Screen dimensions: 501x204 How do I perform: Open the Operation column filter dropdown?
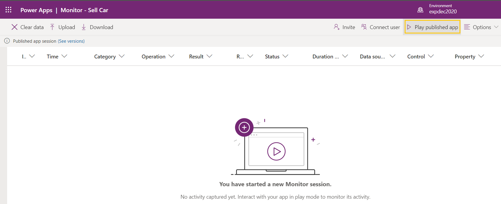click(x=171, y=56)
